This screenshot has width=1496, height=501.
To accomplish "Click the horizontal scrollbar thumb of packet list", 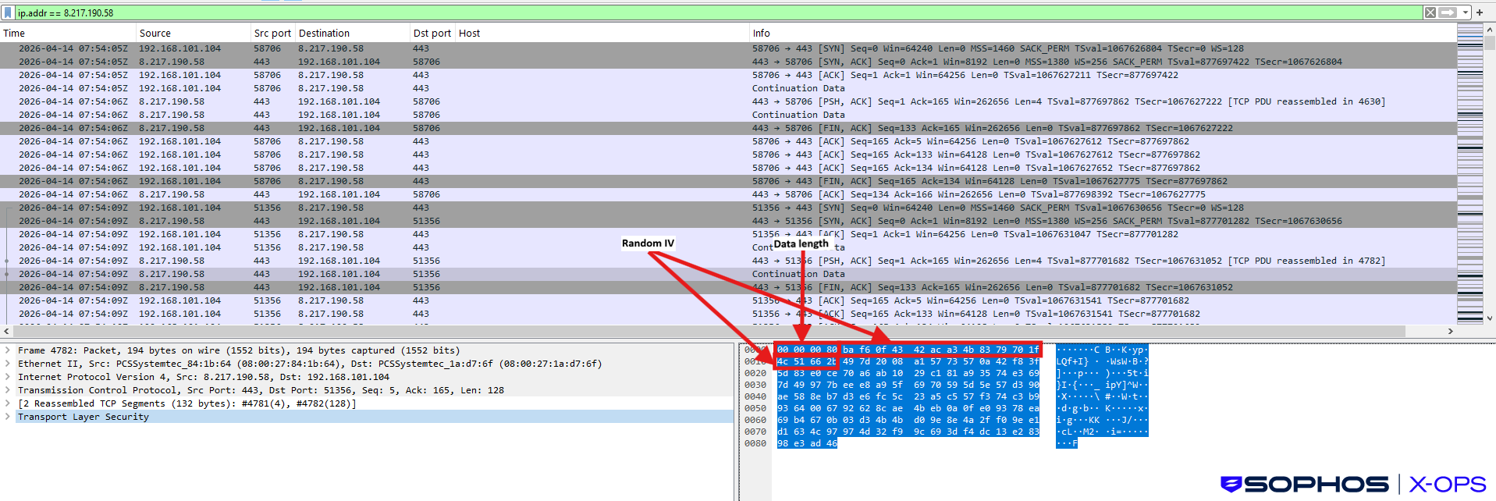I will point(709,331).
